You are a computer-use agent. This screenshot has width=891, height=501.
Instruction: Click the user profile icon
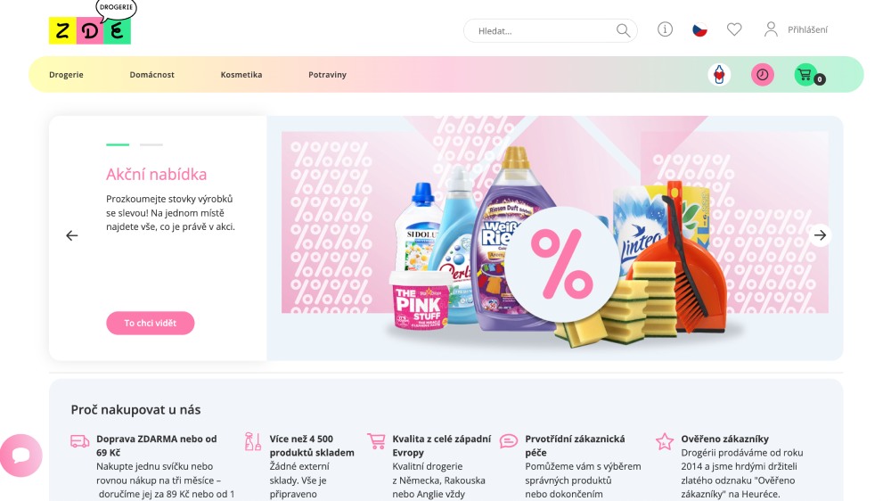tap(771, 29)
